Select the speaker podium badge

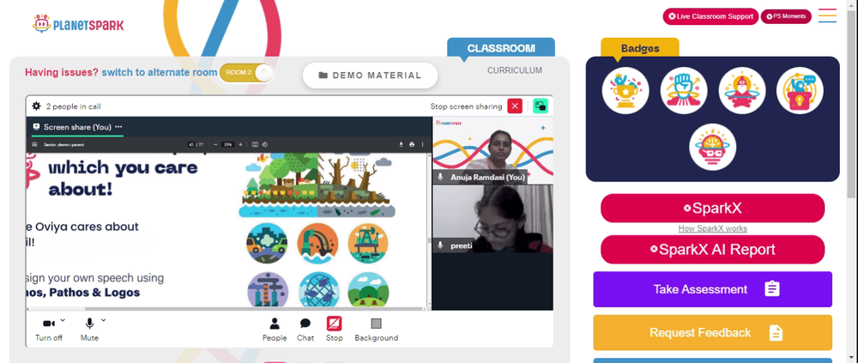coord(800,91)
